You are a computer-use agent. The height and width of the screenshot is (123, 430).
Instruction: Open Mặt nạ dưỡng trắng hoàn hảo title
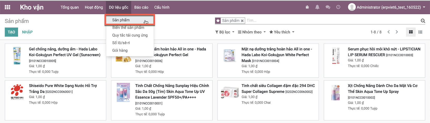(277, 55)
